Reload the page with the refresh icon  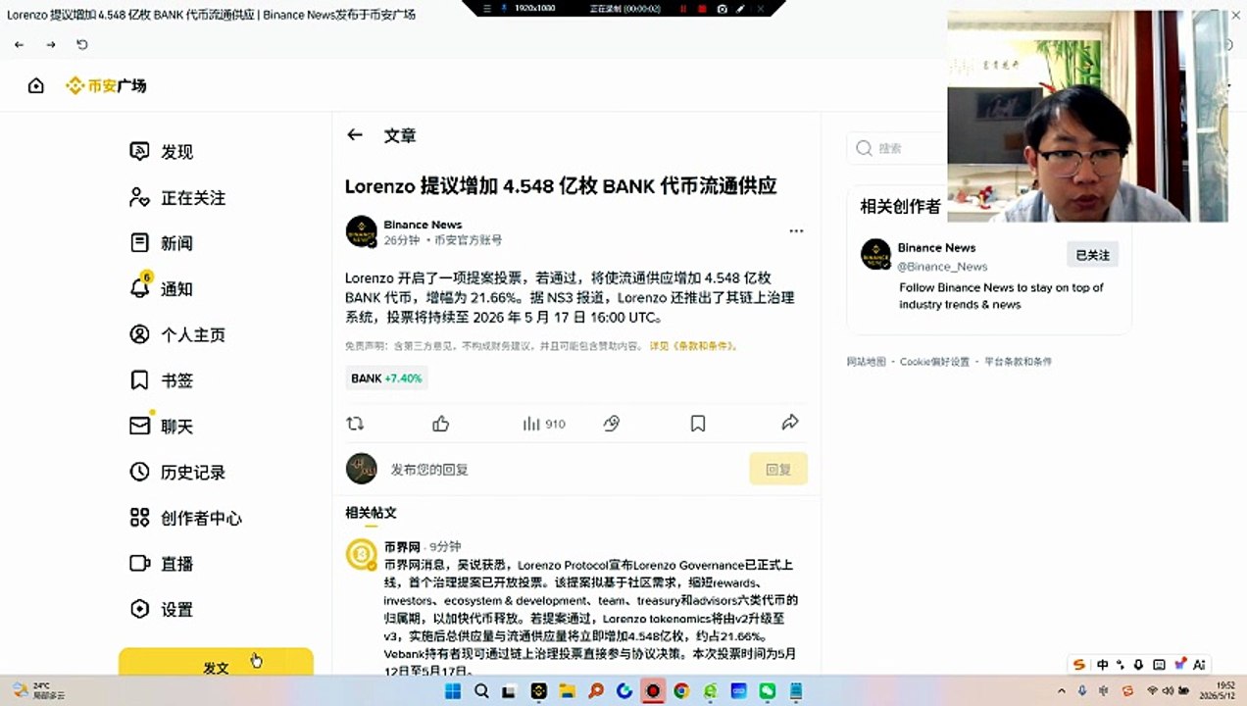82,44
